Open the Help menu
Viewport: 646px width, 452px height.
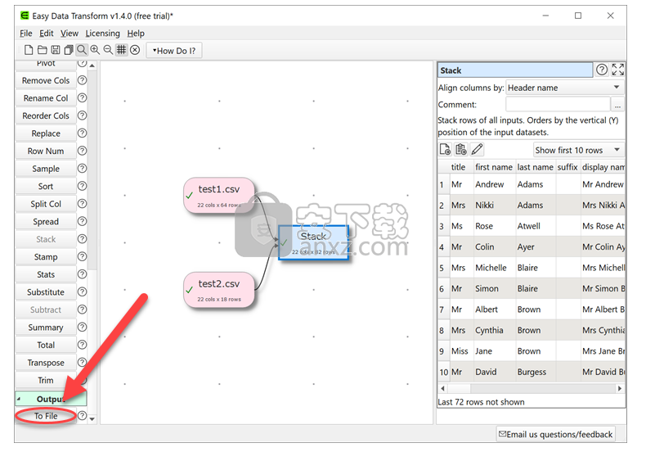pyautogui.click(x=136, y=33)
